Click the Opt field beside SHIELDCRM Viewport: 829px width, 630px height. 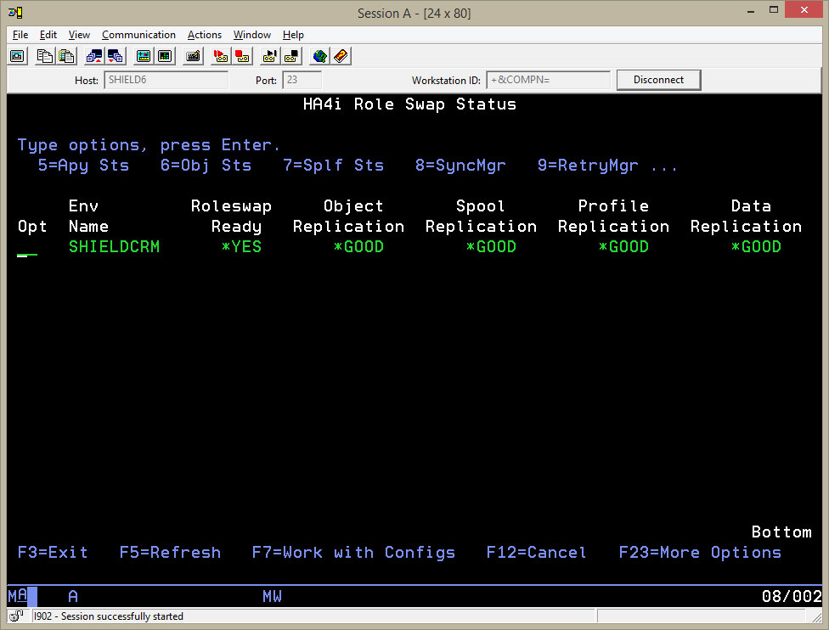(27, 248)
